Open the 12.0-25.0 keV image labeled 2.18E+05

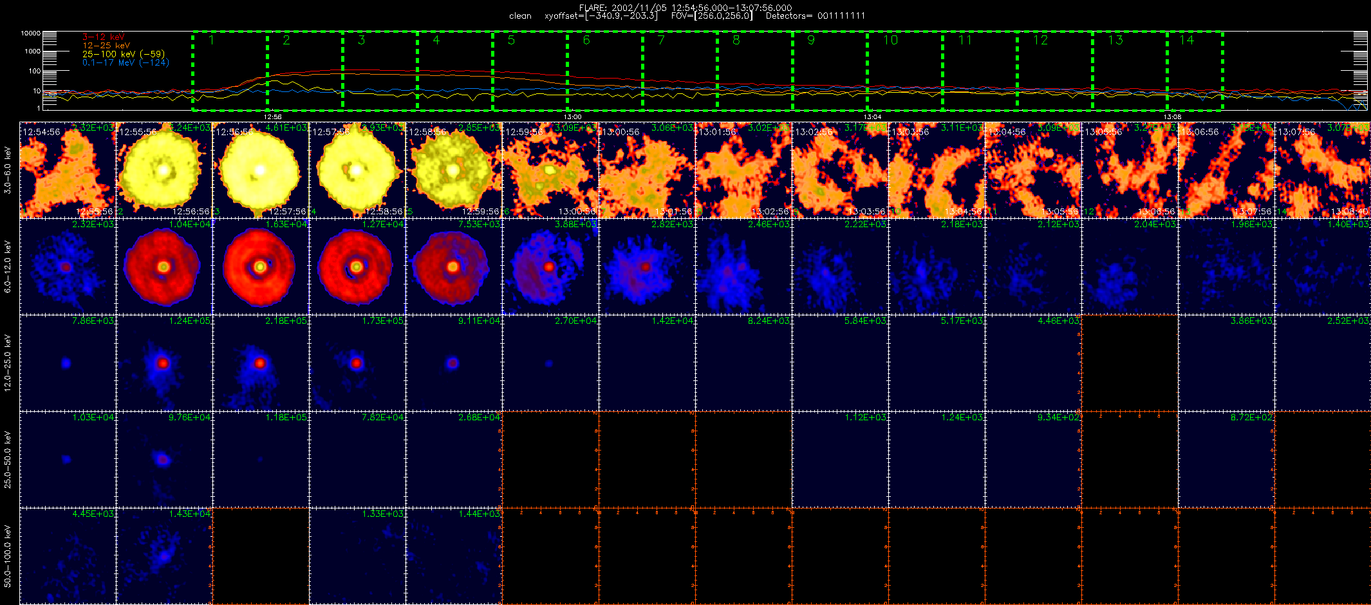click(261, 363)
